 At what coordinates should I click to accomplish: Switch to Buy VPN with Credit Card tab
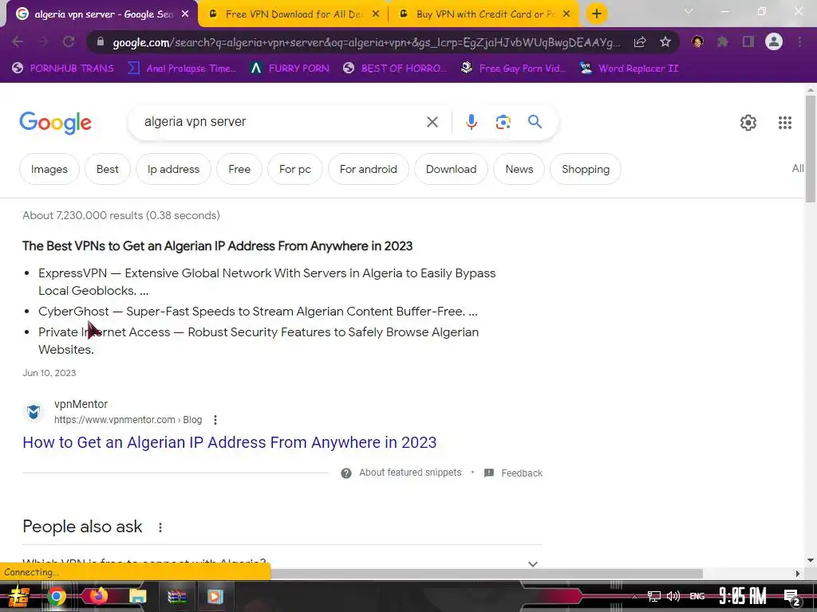click(484, 14)
